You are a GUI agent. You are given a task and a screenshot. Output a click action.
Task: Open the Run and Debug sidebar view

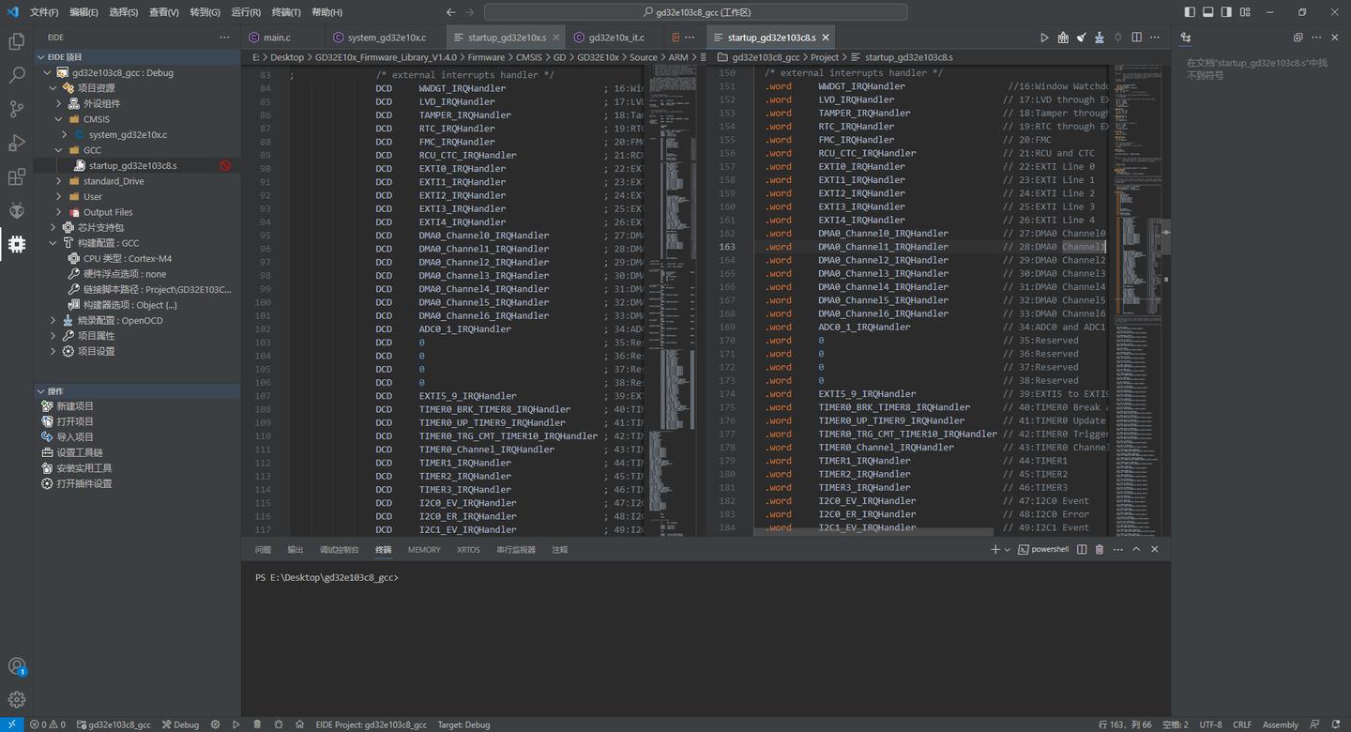pyautogui.click(x=16, y=143)
